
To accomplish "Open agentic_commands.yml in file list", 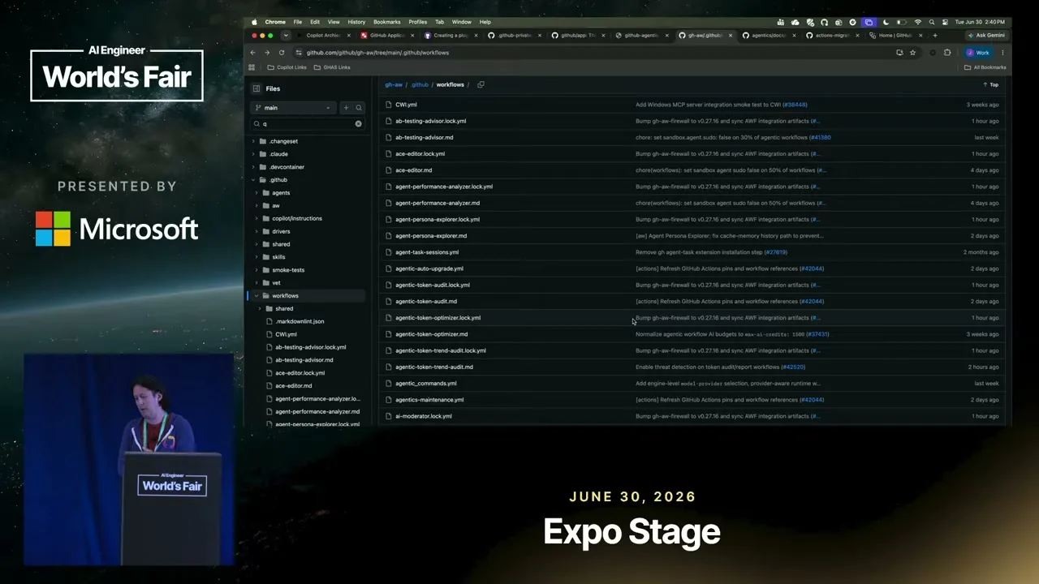I will point(425,383).
